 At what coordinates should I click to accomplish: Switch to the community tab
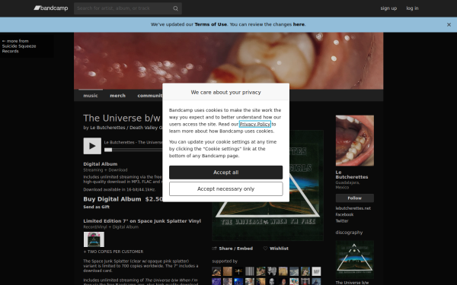coord(150,96)
